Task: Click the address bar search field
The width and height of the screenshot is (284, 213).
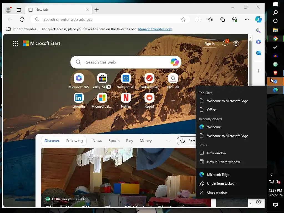Action: pos(110,19)
